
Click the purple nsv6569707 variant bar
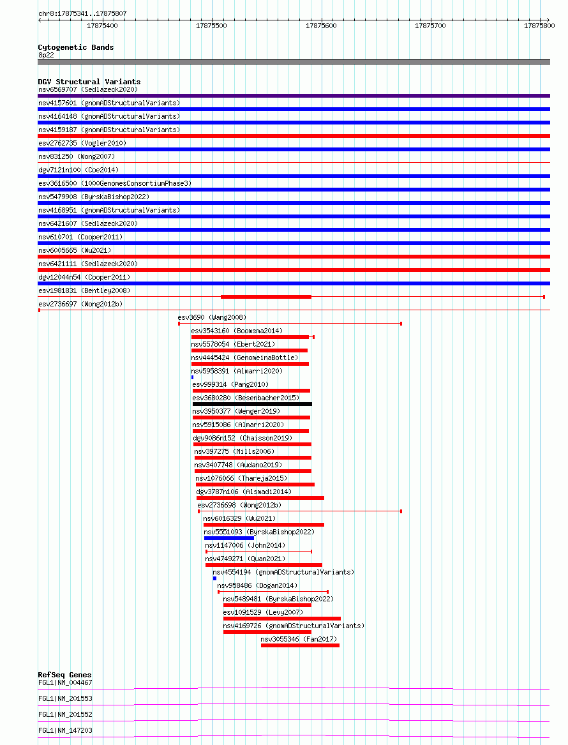(294, 96)
